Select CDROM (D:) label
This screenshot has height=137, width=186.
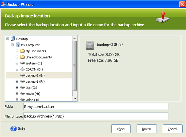point(34,69)
